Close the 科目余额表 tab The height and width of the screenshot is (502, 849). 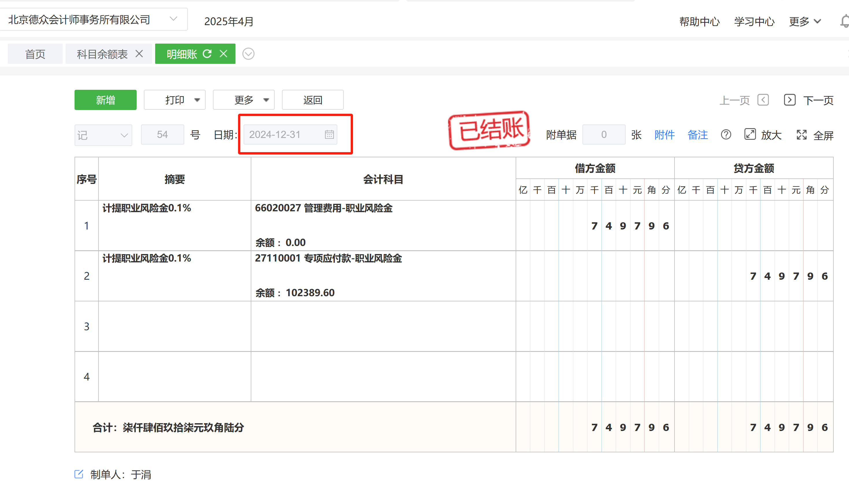point(139,54)
